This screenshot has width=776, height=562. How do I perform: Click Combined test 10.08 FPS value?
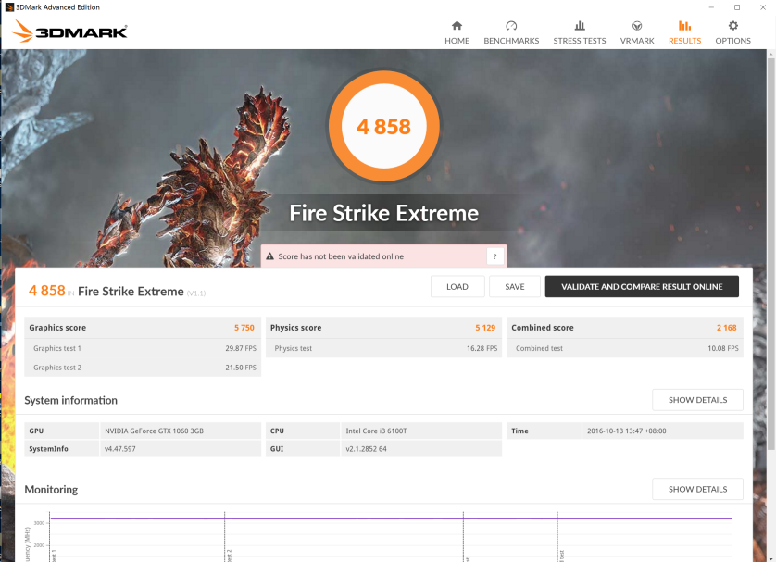click(722, 348)
